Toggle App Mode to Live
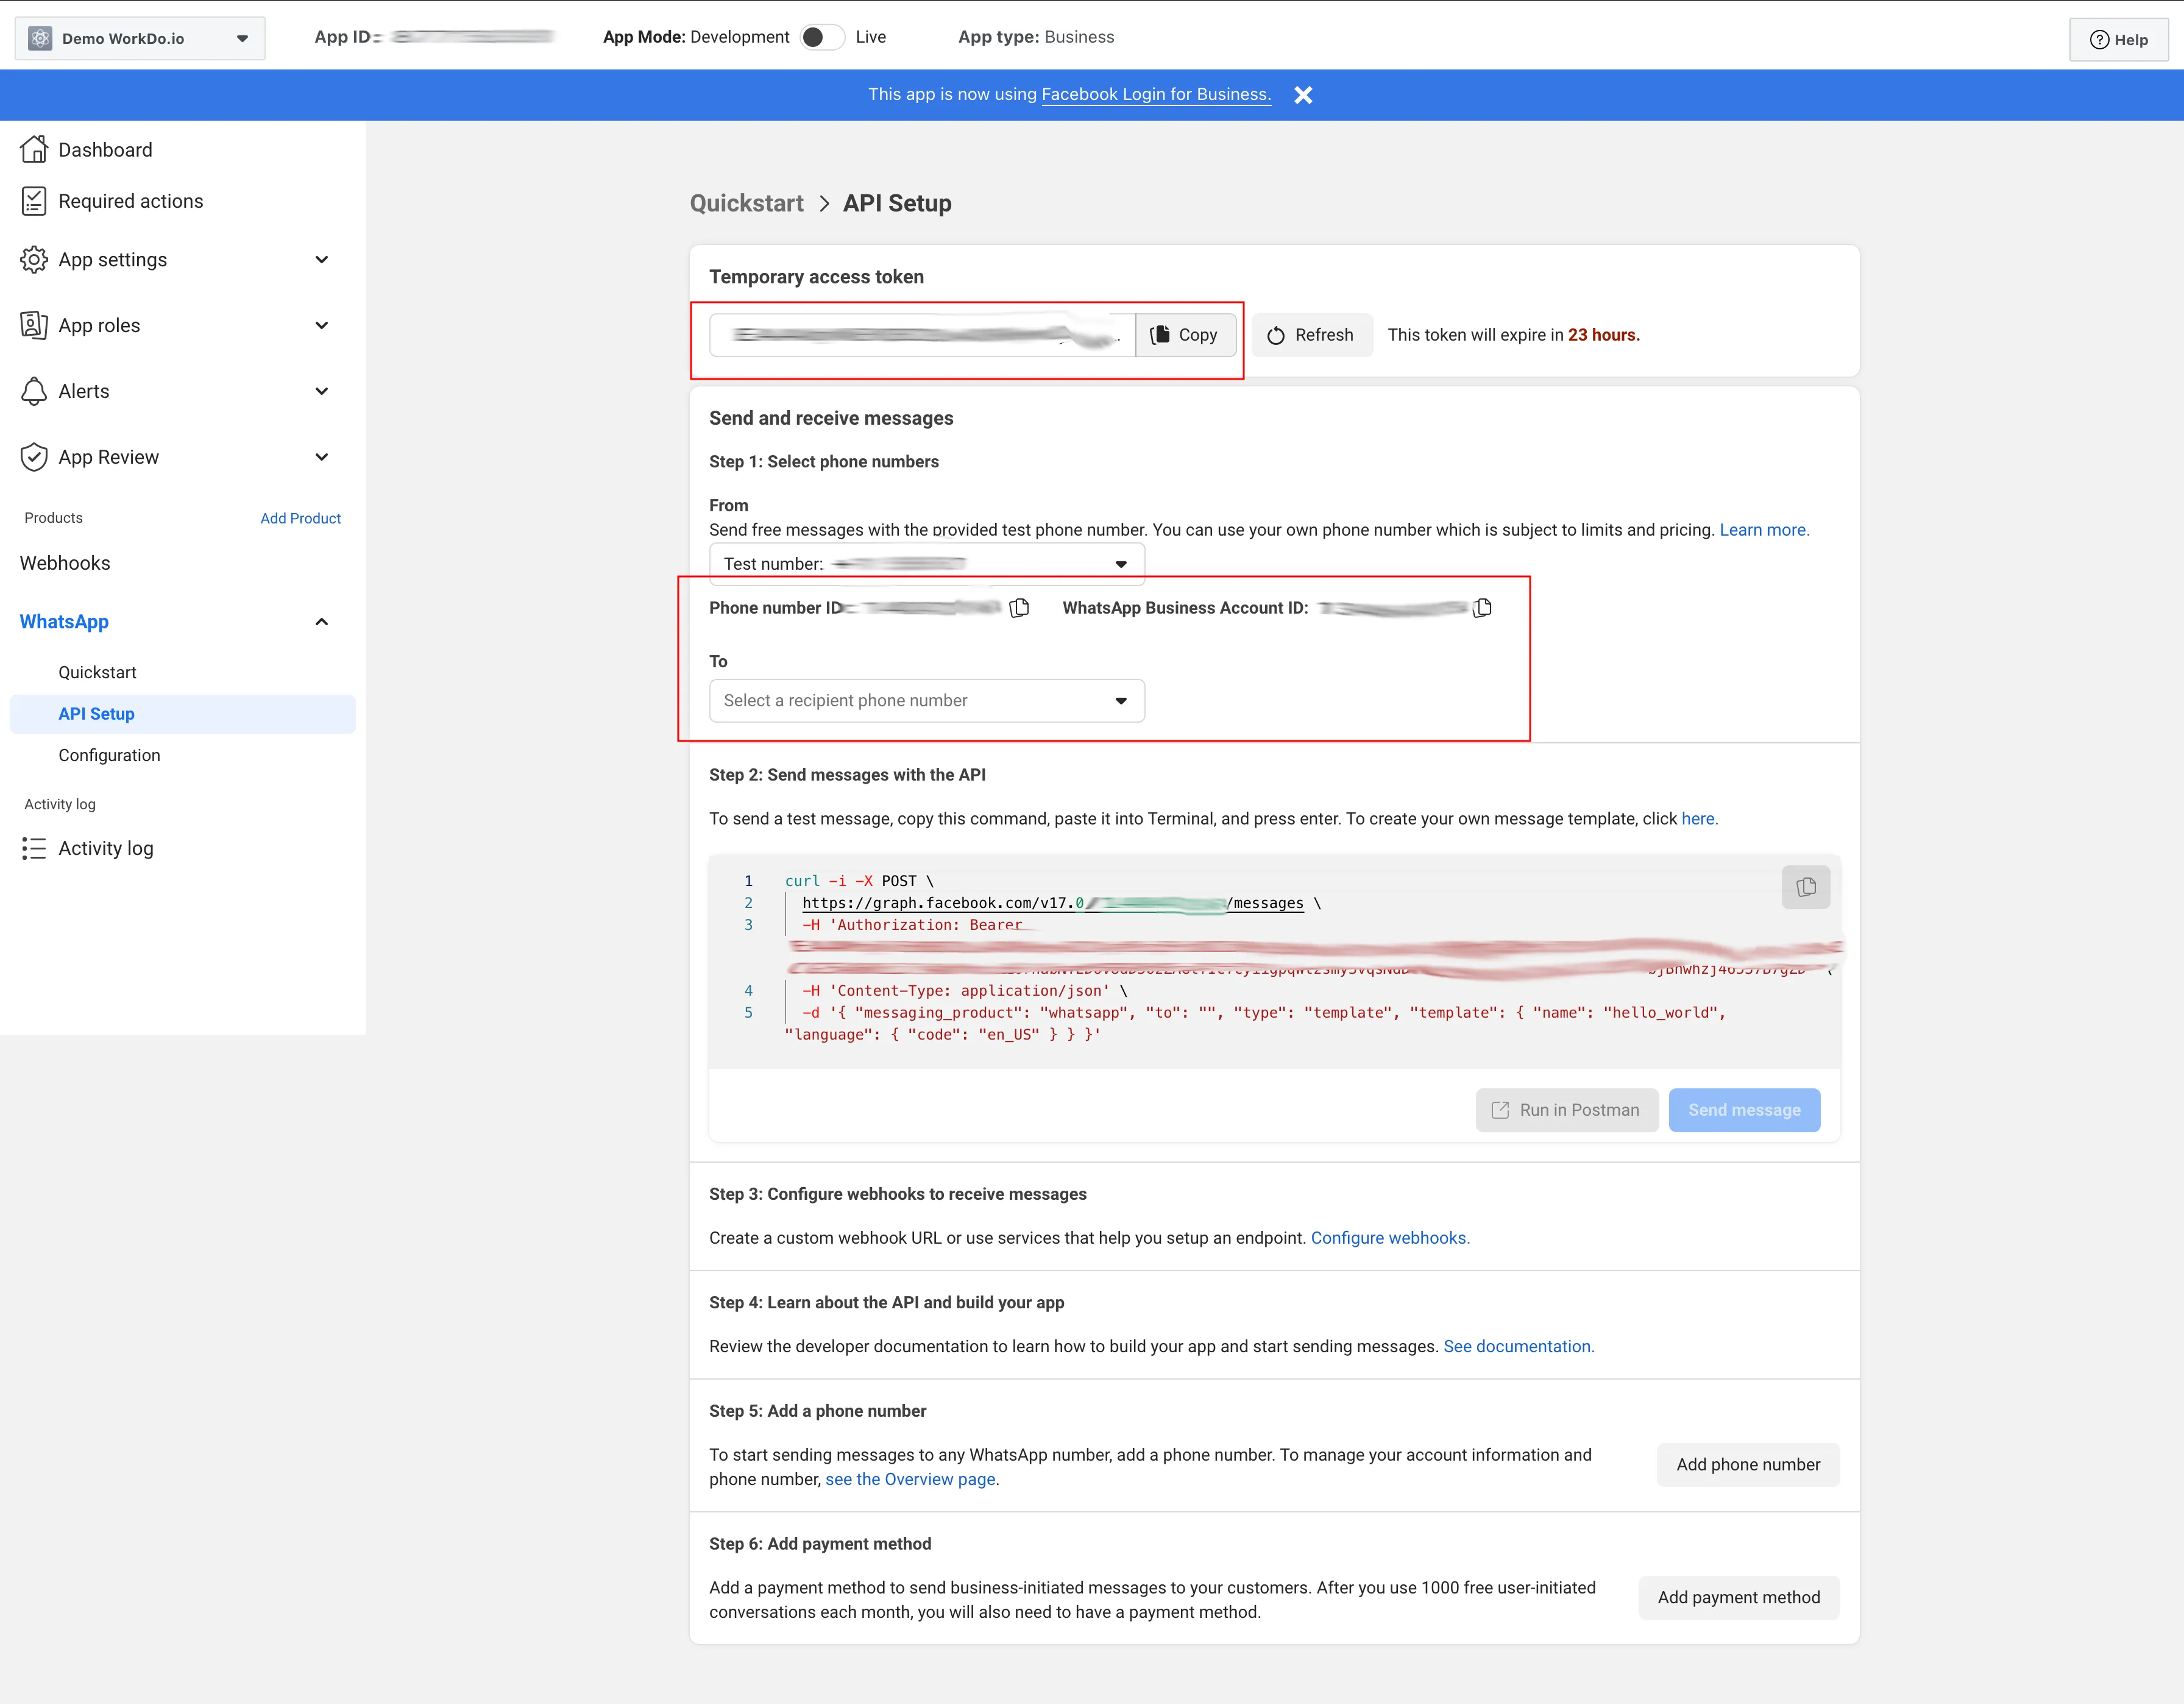 pyautogui.click(x=821, y=37)
